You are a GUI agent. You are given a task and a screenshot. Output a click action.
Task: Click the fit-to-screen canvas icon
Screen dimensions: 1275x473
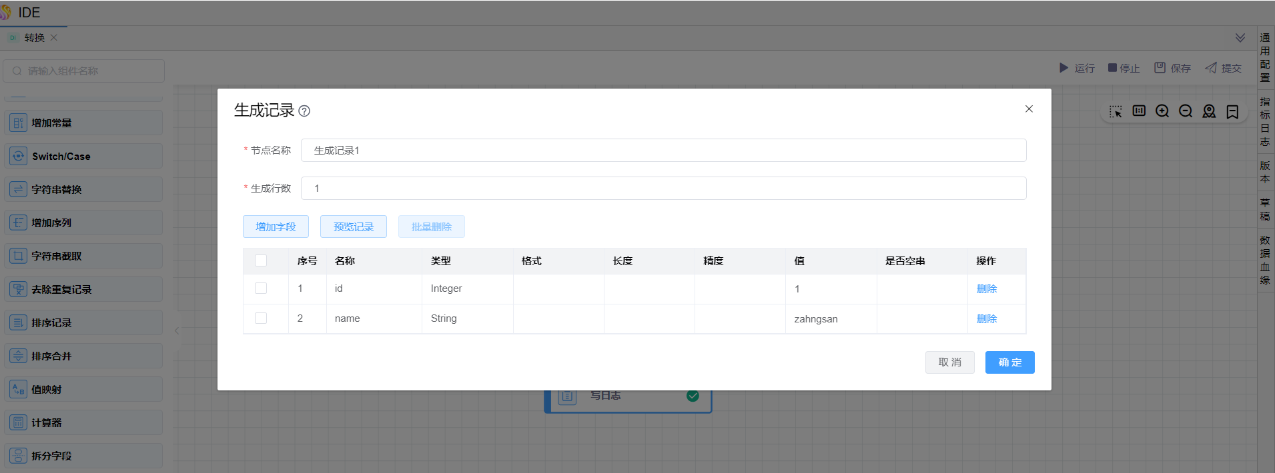1139,111
